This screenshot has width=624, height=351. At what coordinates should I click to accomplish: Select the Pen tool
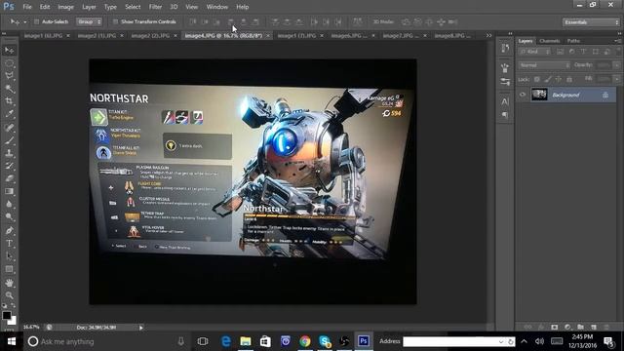(9, 230)
